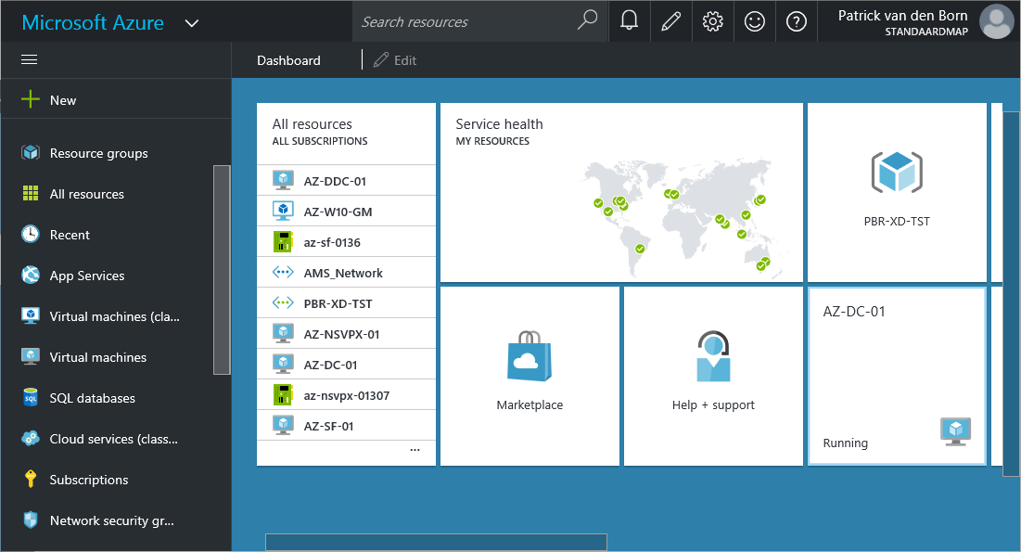Click the Edit dashboard button
The width and height of the screenshot is (1021, 552).
pyautogui.click(x=395, y=60)
